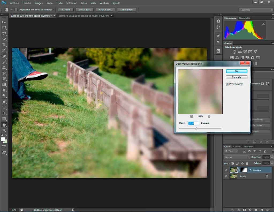This screenshot has height=212, width=274.
Task: Select the Healing Brush tool
Action: (4, 56)
